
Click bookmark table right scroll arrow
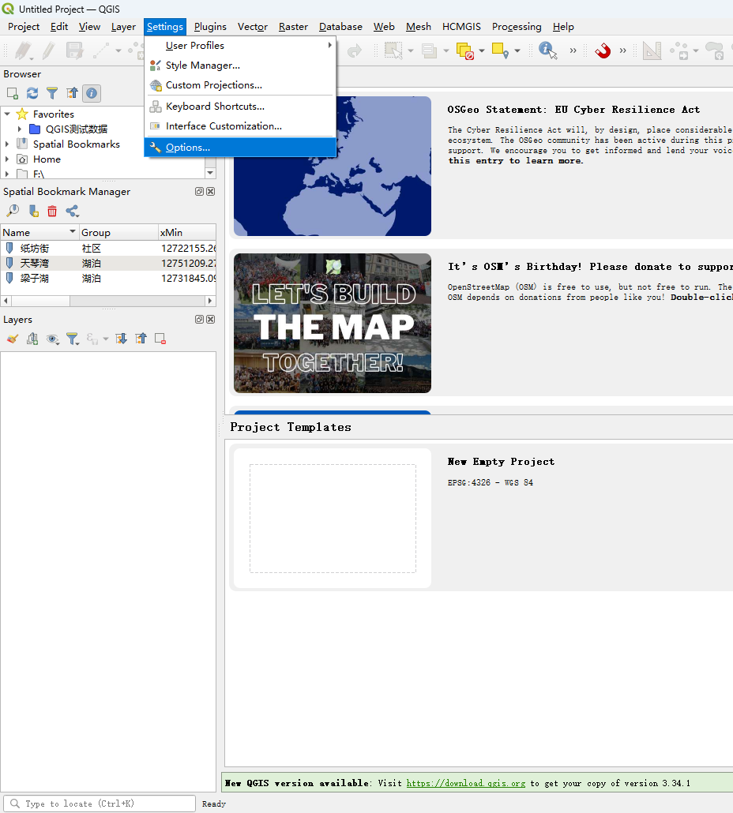pyautogui.click(x=210, y=301)
